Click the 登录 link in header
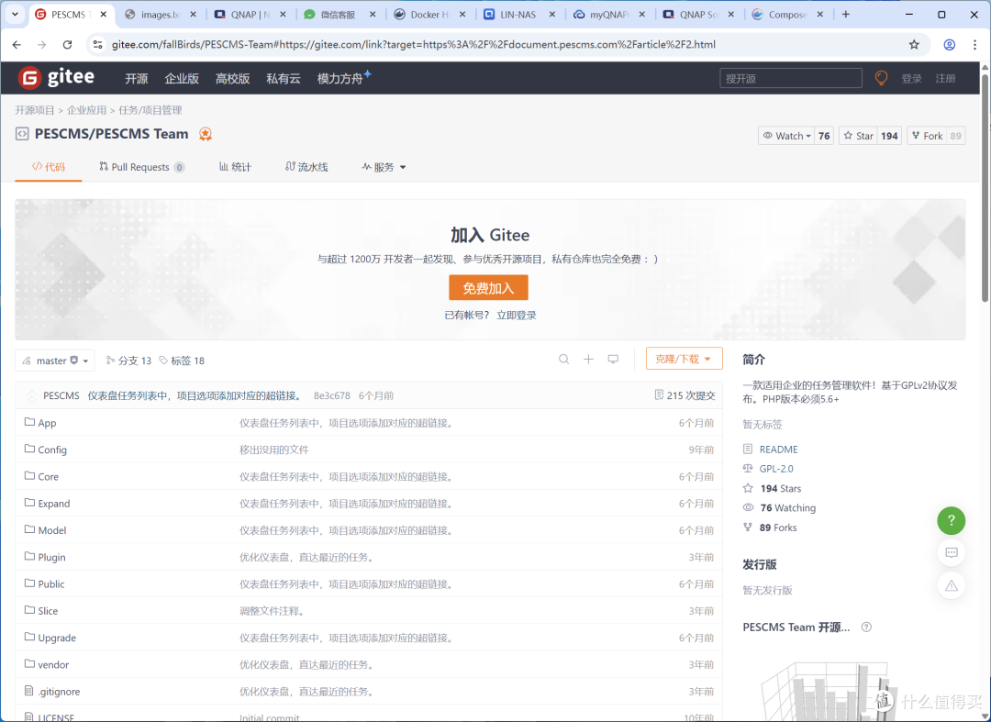 [911, 78]
